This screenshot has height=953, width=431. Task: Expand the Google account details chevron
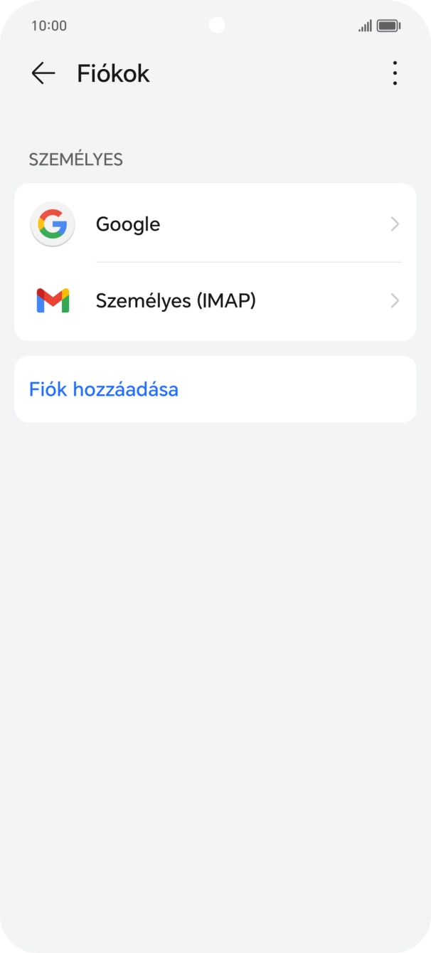[395, 223]
